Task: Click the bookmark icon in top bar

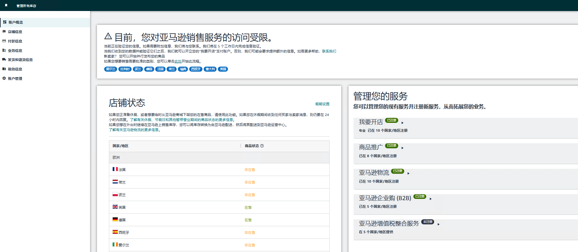Action: coord(6,5)
